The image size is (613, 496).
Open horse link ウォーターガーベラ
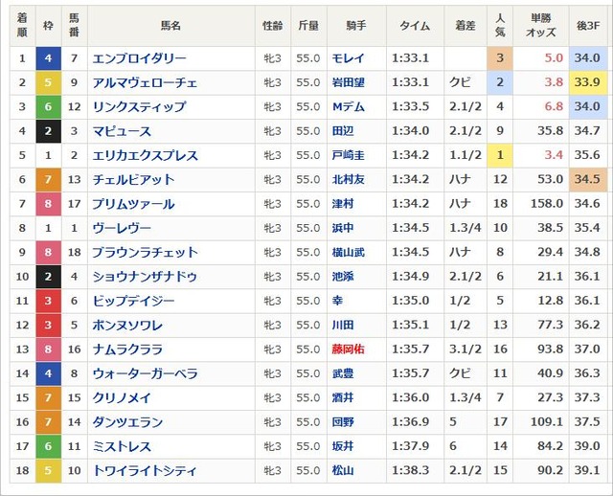tap(145, 373)
